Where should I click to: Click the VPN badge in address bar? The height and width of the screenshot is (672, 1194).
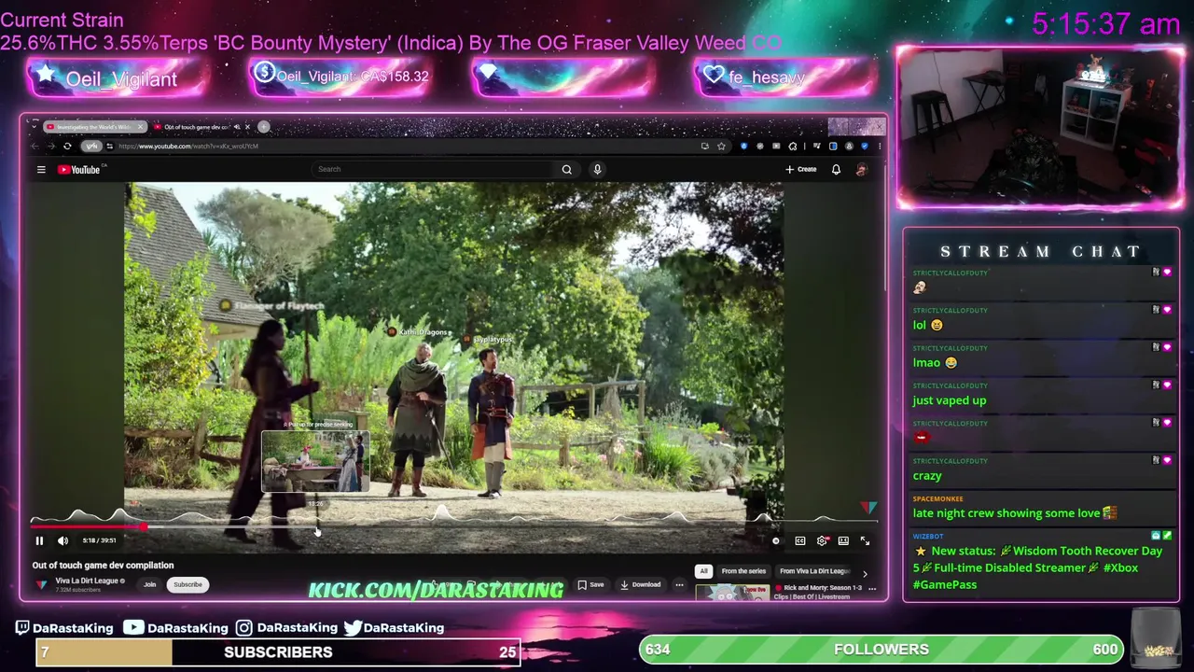(x=91, y=146)
